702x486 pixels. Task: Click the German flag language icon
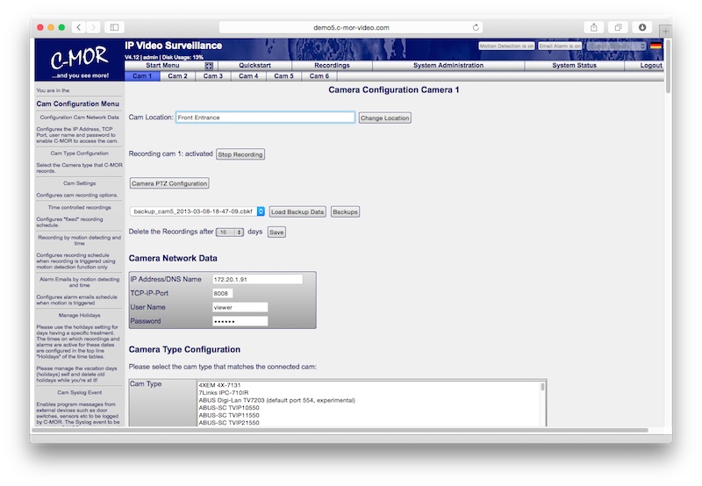(655, 46)
